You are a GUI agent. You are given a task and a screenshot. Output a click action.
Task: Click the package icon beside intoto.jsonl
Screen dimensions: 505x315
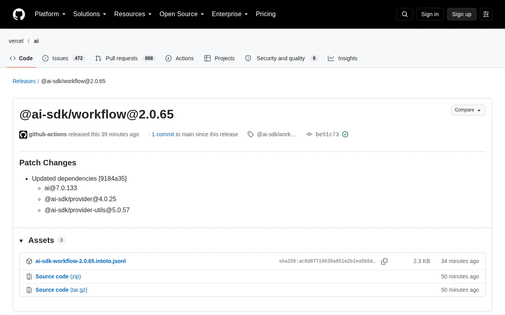(29, 261)
